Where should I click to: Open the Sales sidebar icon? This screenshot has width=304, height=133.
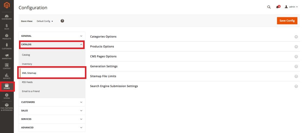(7, 27)
